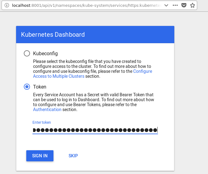This screenshot has width=208, height=174.
Task: Click the Kubeconfig option label
Action: coord(45,53)
